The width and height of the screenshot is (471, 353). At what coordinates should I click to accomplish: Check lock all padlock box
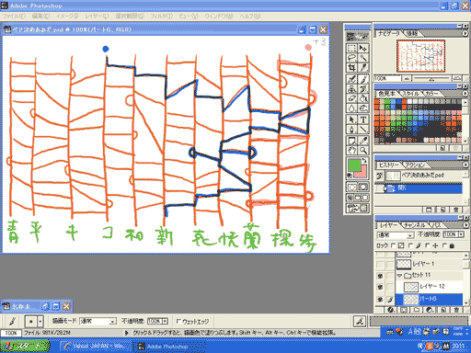tap(444, 245)
